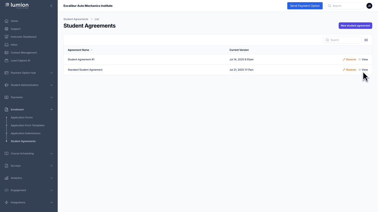Toggle the eye icon beside Standard Student Agreement
Image resolution: width=378 pixels, height=212 pixels.
[x=359, y=70]
